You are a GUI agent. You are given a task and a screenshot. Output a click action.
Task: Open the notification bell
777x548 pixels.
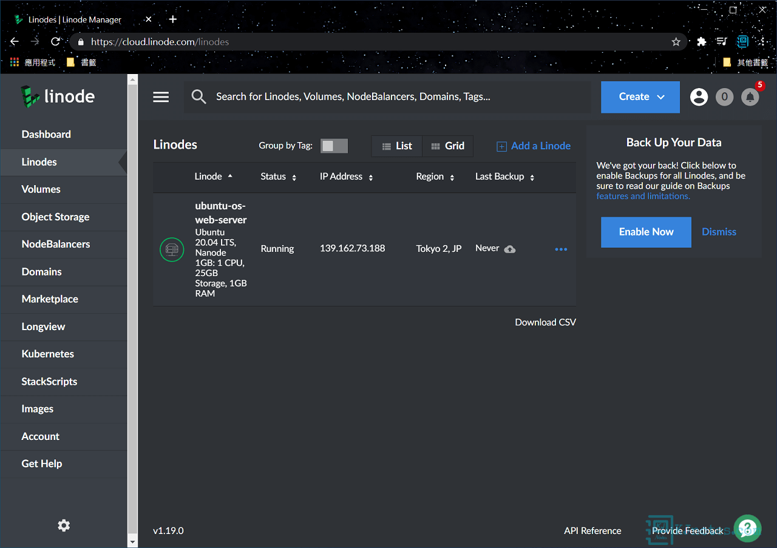click(750, 97)
